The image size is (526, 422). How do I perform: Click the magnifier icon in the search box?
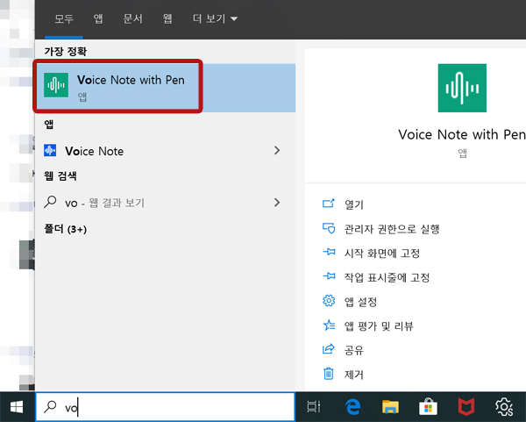pyautogui.click(x=50, y=407)
